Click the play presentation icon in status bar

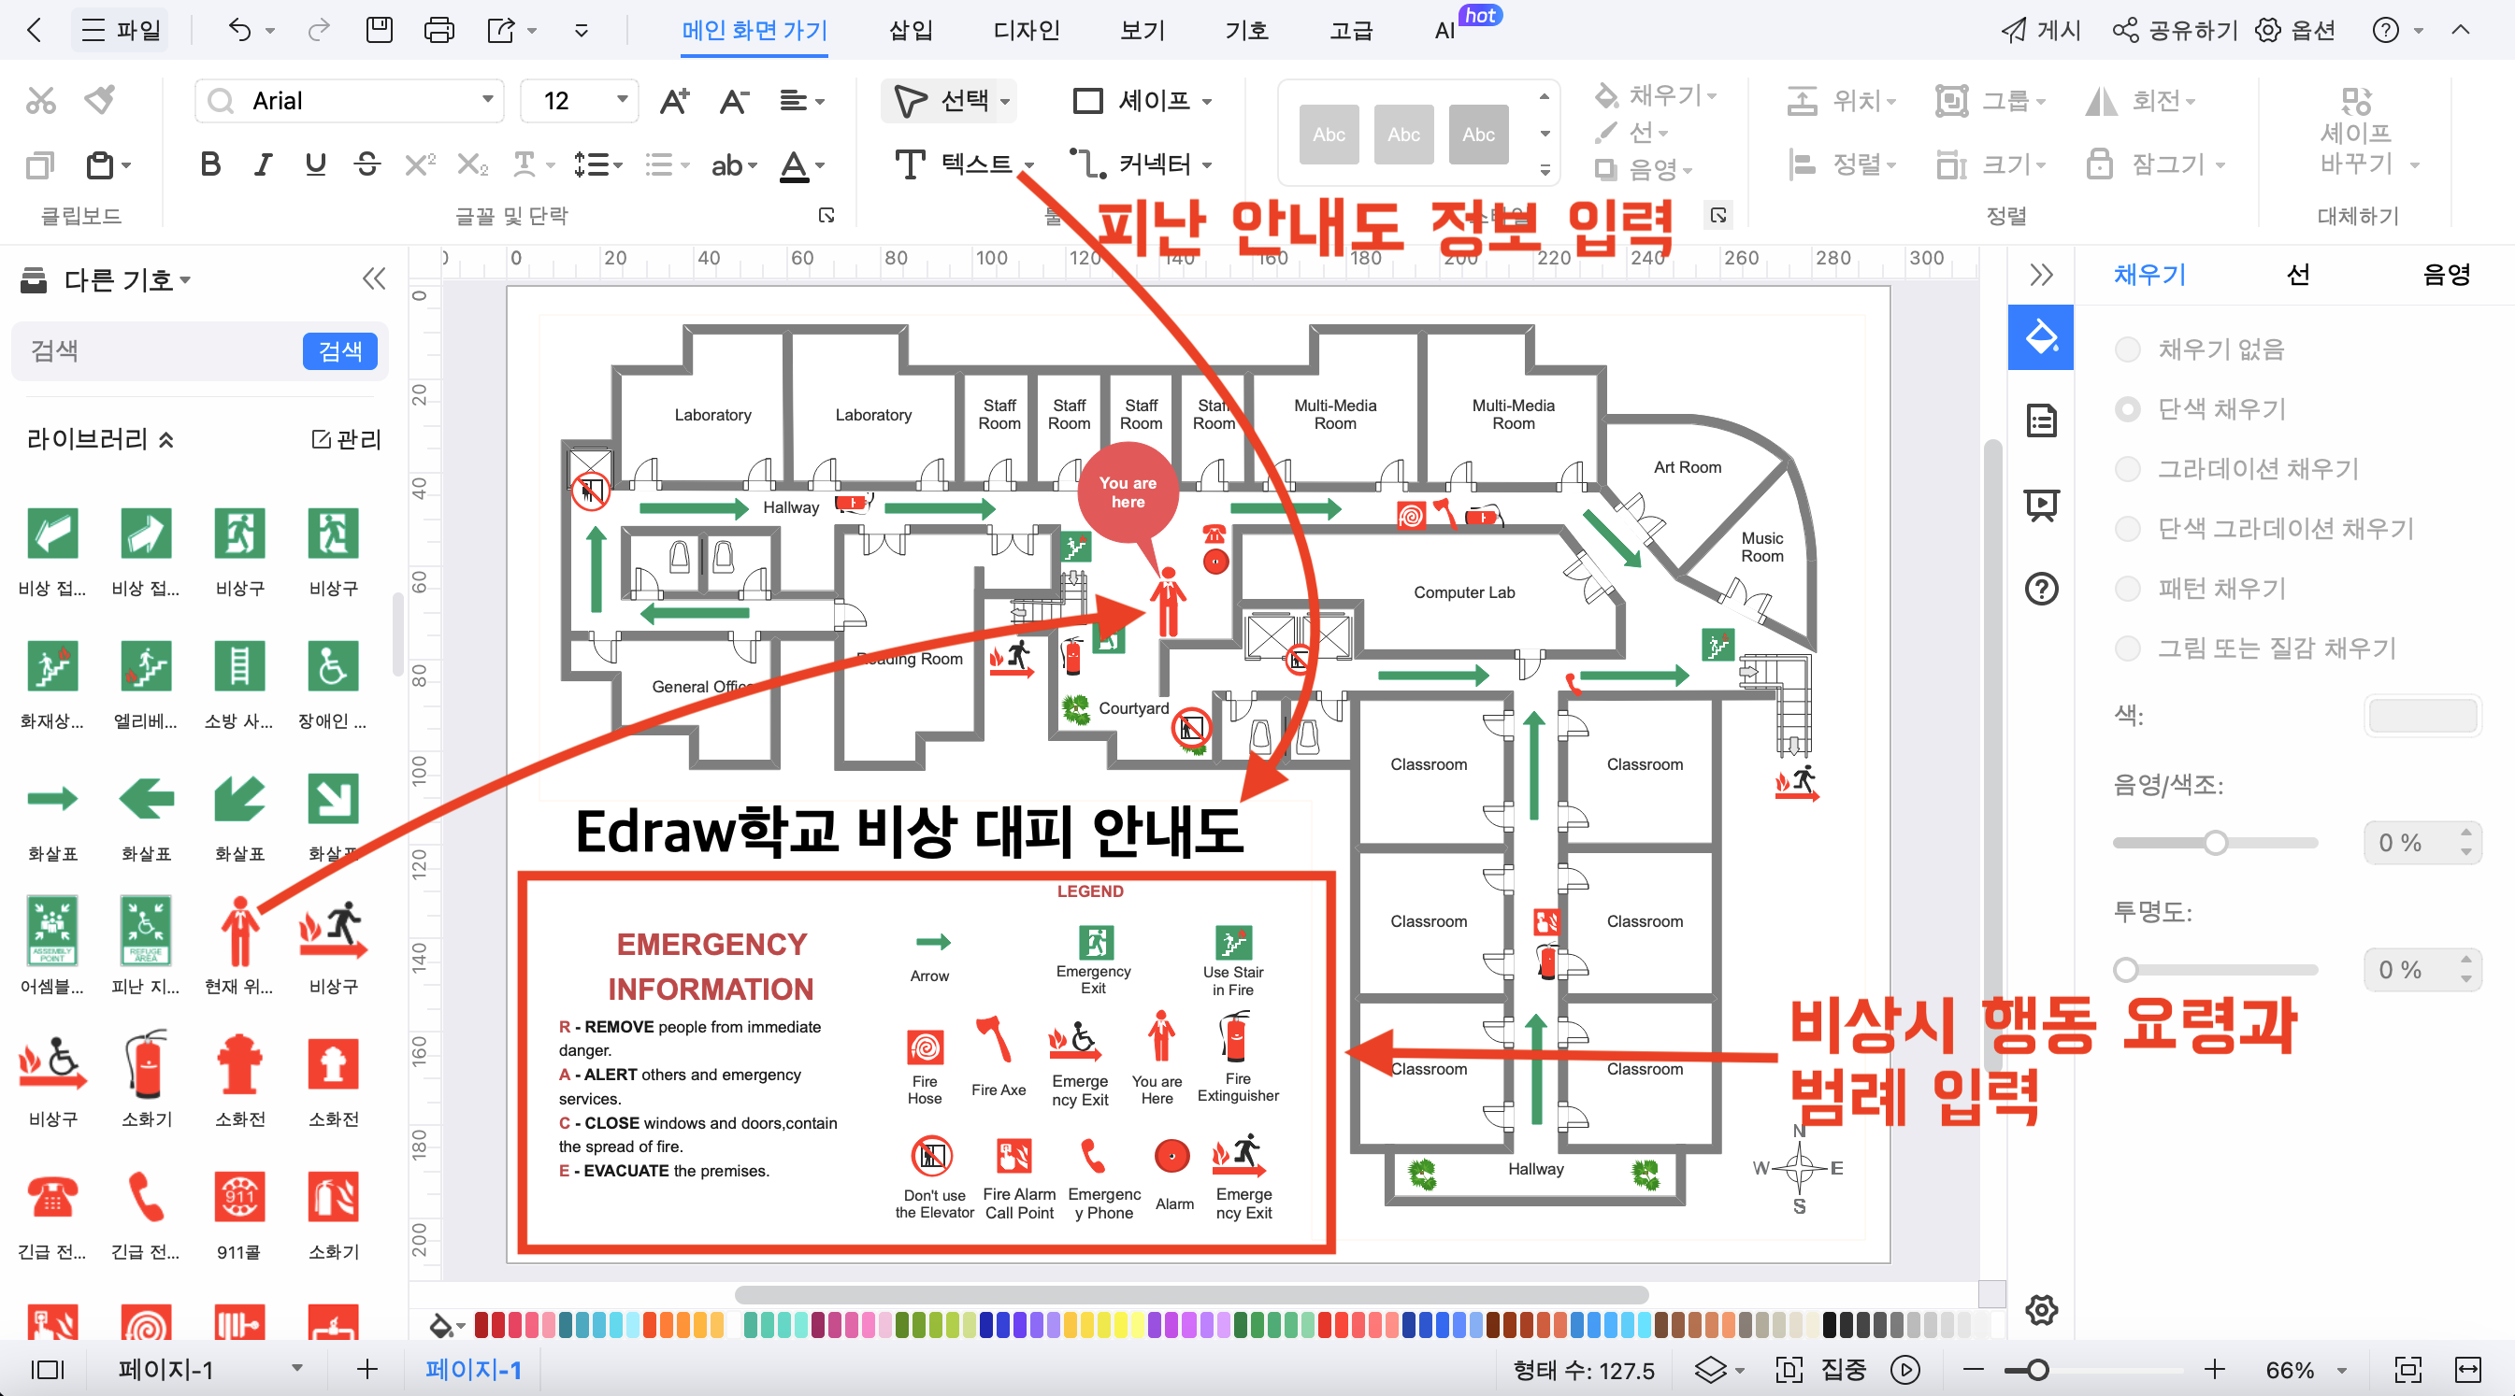pyautogui.click(x=1904, y=1370)
